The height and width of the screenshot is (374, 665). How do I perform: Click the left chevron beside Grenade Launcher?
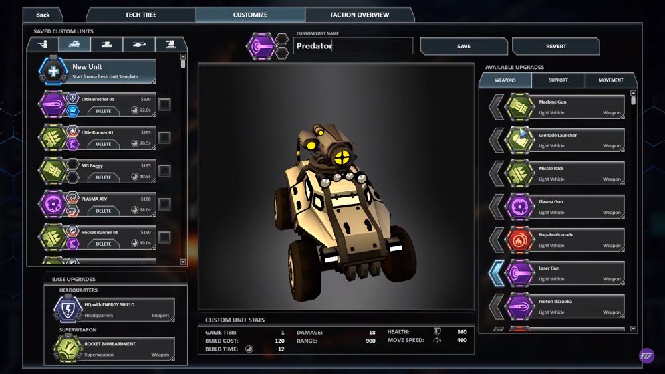point(495,140)
